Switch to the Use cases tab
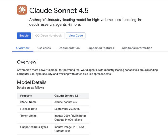The image size is (168, 140). click(x=44, y=48)
